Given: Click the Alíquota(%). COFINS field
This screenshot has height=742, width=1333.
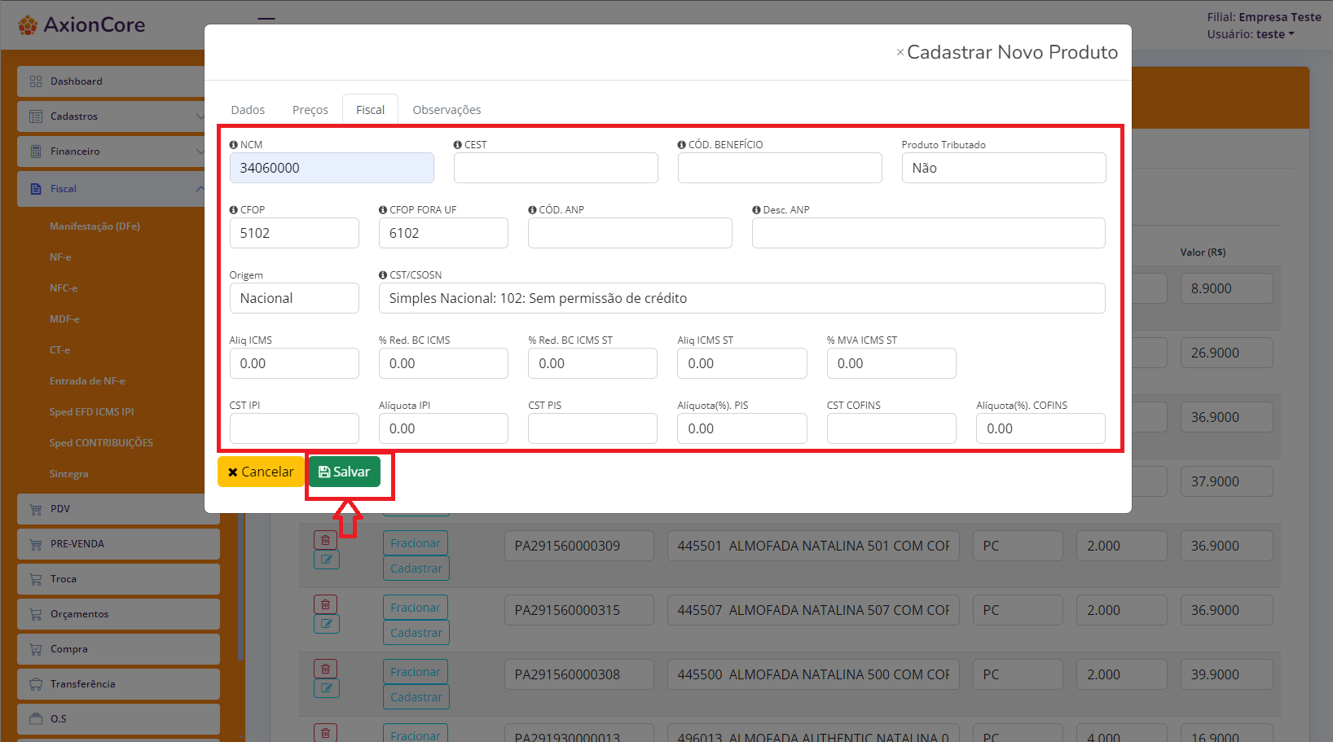Looking at the screenshot, I should tap(1040, 428).
